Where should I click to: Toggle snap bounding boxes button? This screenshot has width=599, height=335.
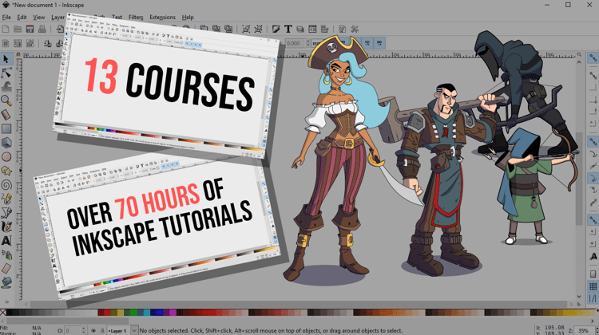coord(593,76)
